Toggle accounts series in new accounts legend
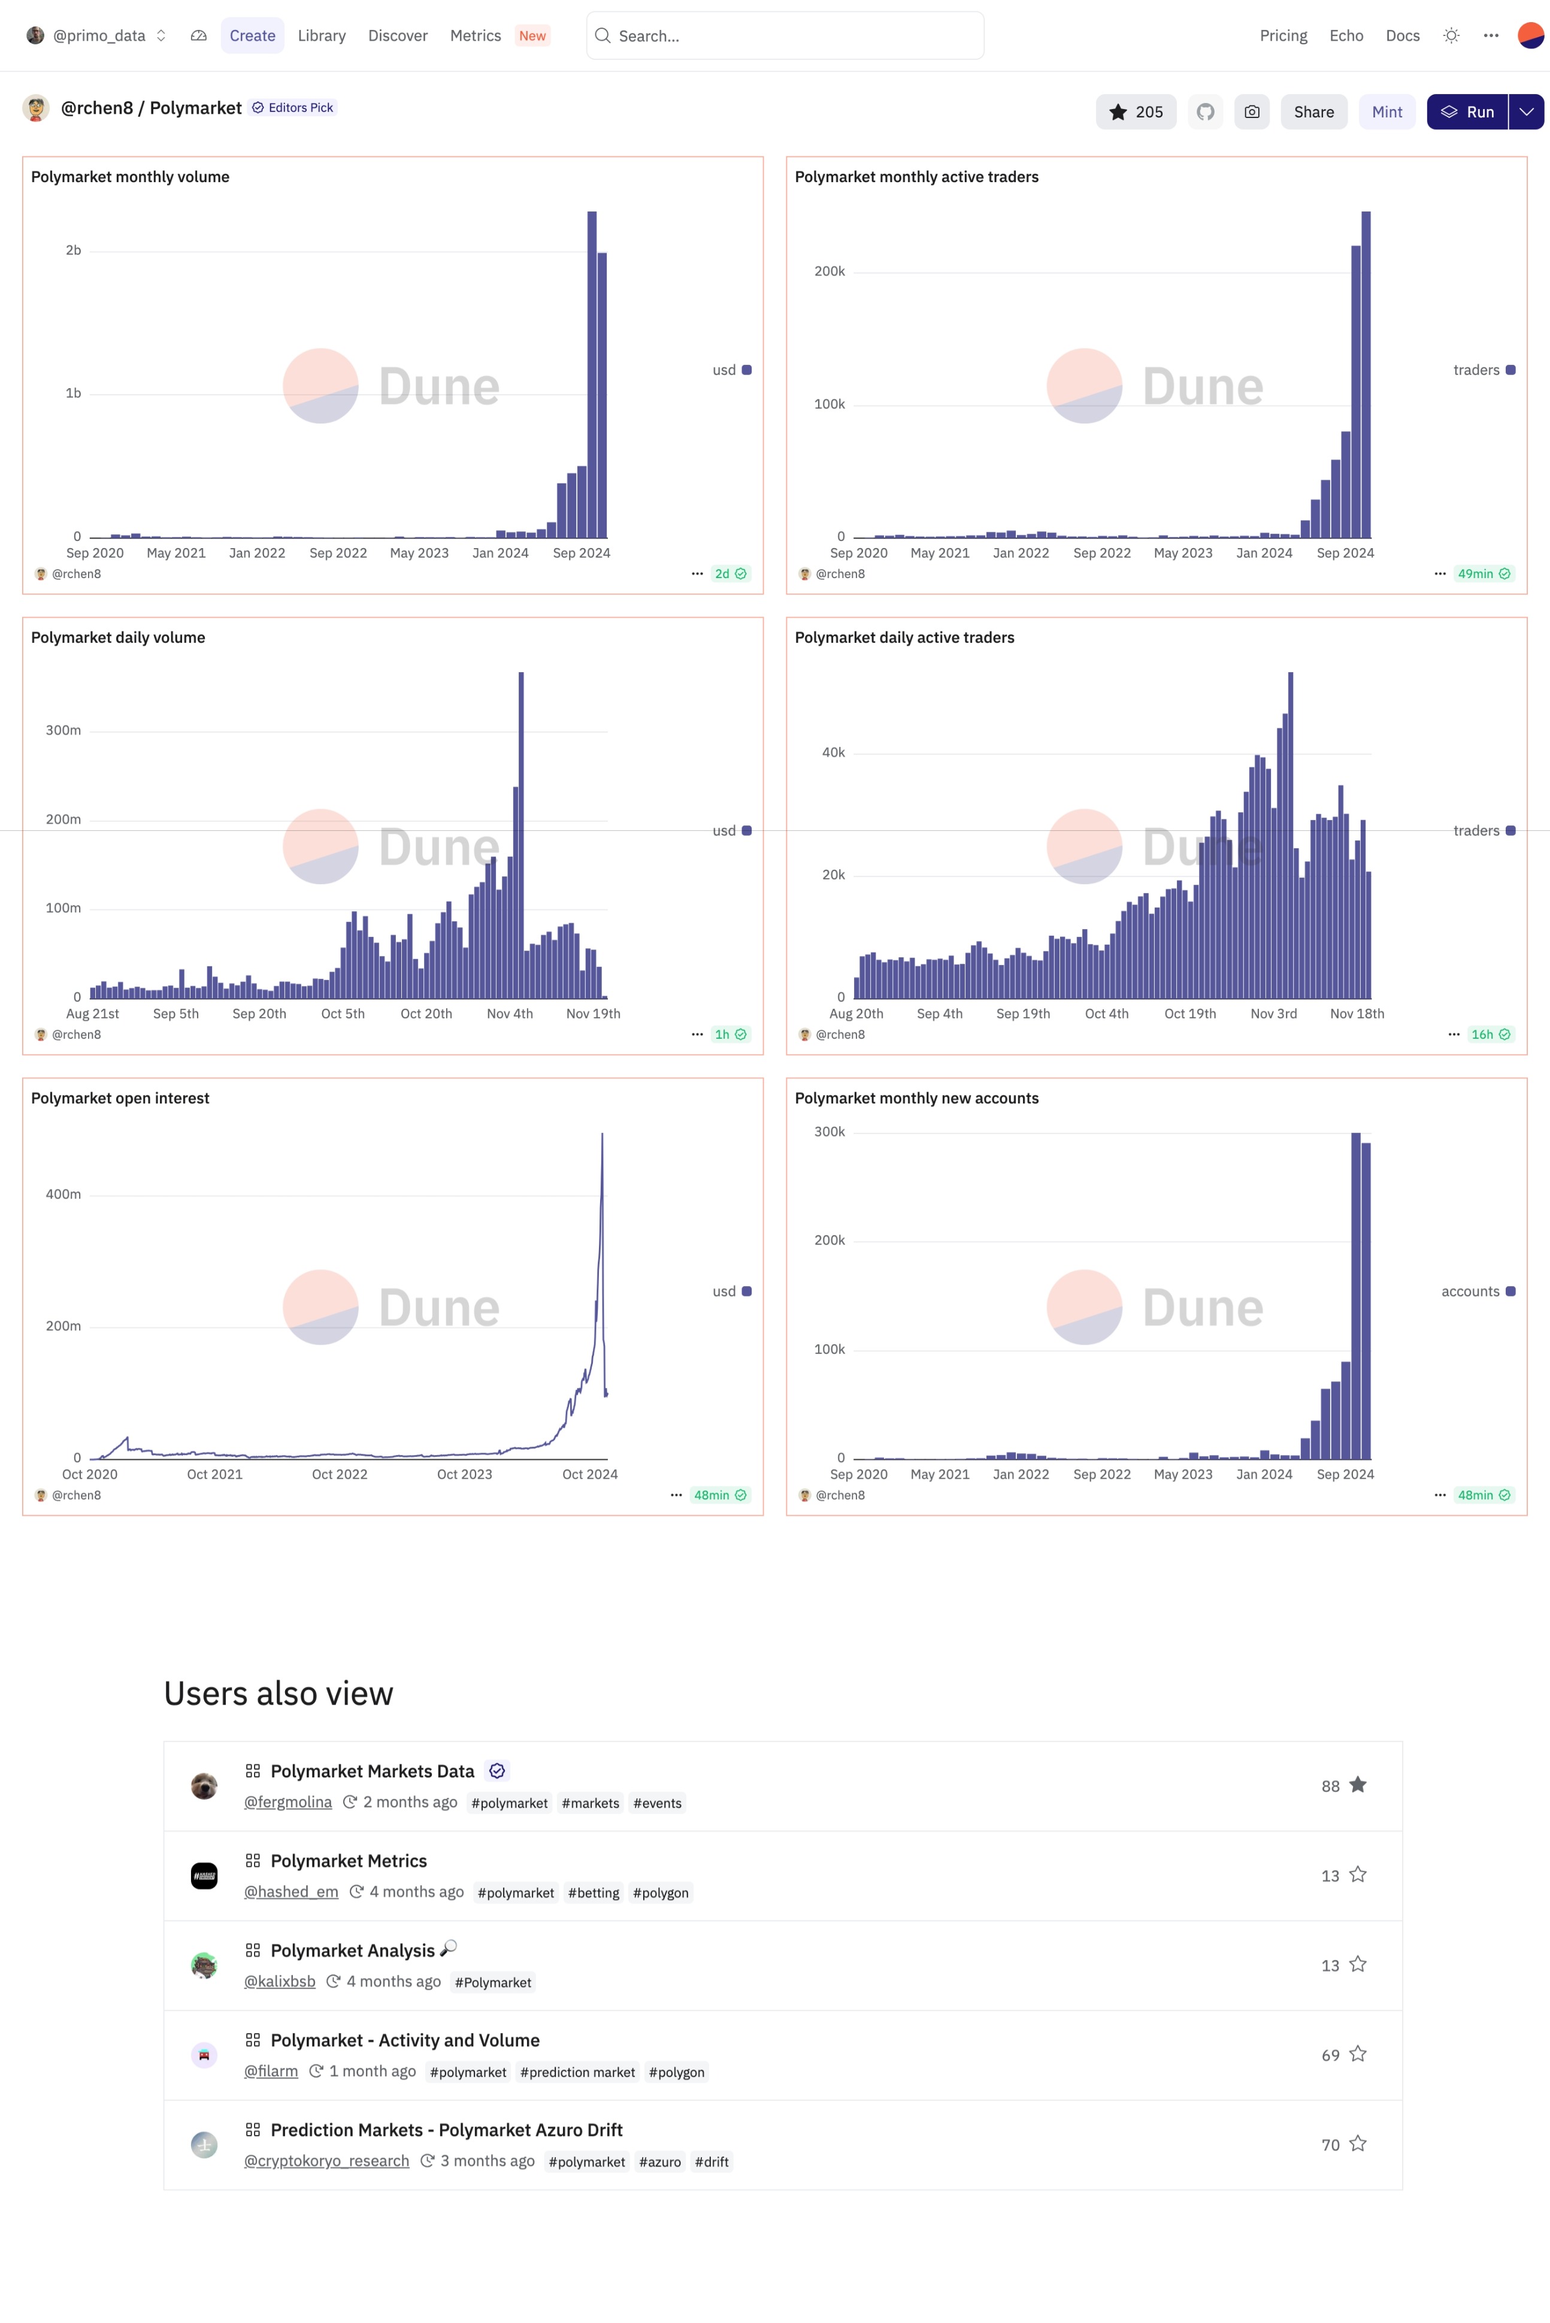 [1478, 1291]
